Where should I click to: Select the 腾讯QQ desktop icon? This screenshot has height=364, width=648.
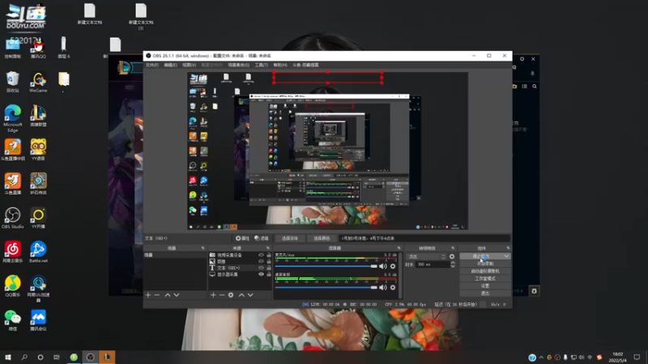pos(38,49)
